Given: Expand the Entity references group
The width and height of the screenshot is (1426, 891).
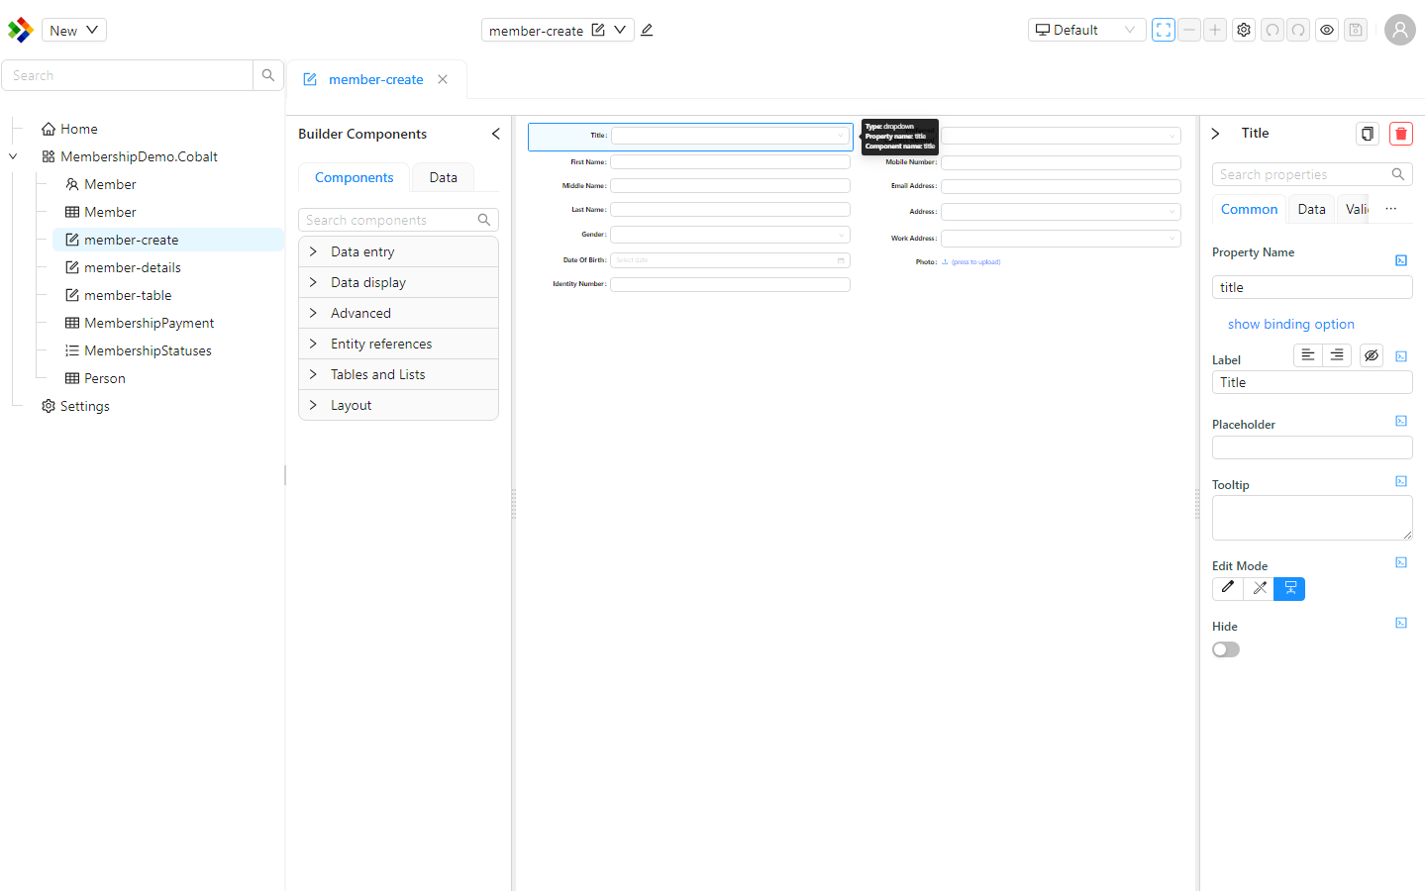Looking at the screenshot, I should coord(398,344).
